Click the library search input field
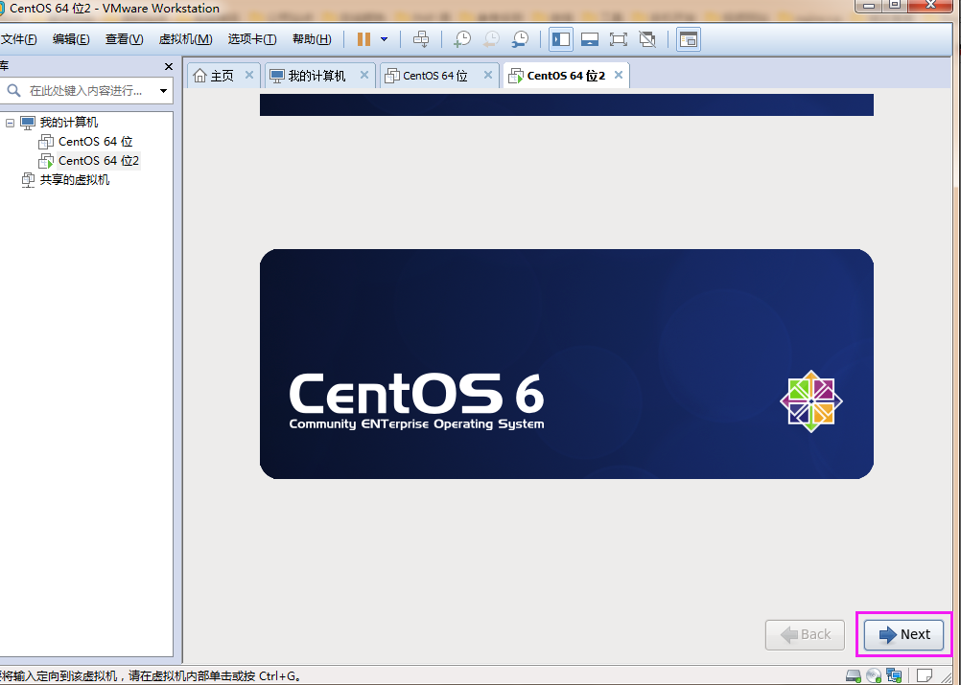The height and width of the screenshot is (685, 961). 84,91
